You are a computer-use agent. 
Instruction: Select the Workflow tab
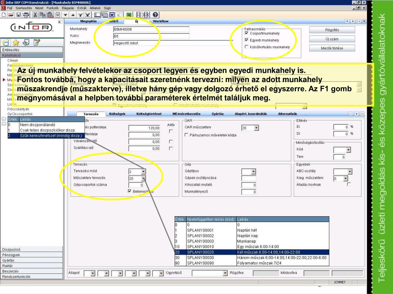161,21
